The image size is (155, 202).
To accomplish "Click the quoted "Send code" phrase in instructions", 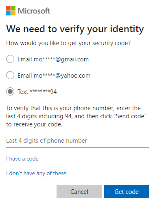I will (131, 116).
